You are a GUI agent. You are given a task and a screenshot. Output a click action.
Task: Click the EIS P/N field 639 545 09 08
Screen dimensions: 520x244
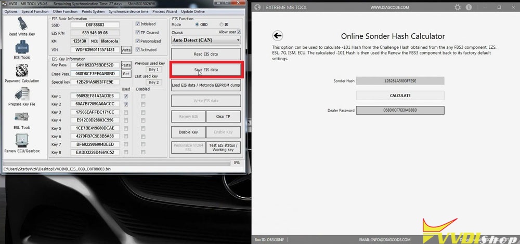[95, 33]
